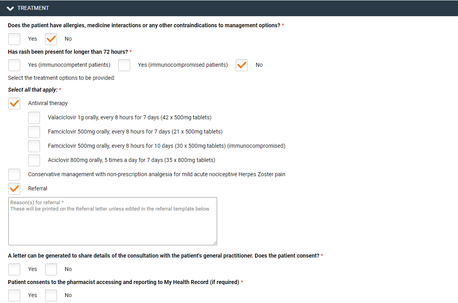Select Yes for My Health Record consent
This screenshot has height=303, width=458.
(14, 295)
